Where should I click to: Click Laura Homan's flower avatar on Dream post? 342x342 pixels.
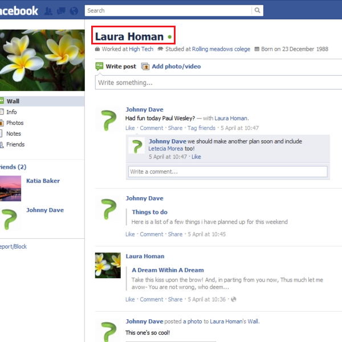point(108,265)
